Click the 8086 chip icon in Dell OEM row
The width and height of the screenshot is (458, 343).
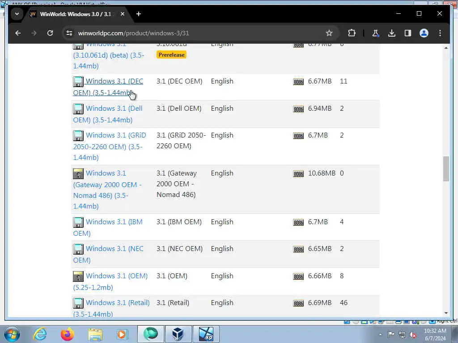pyautogui.click(x=298, y=109)
